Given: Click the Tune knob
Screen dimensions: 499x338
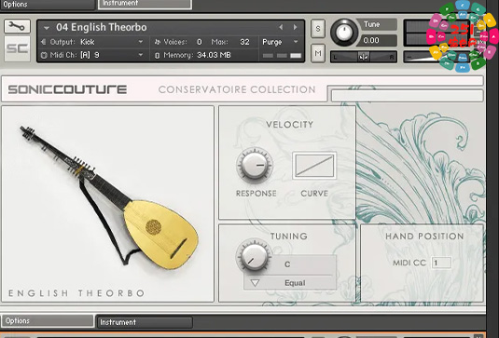Looking at the screenshot, I should 344,32.
